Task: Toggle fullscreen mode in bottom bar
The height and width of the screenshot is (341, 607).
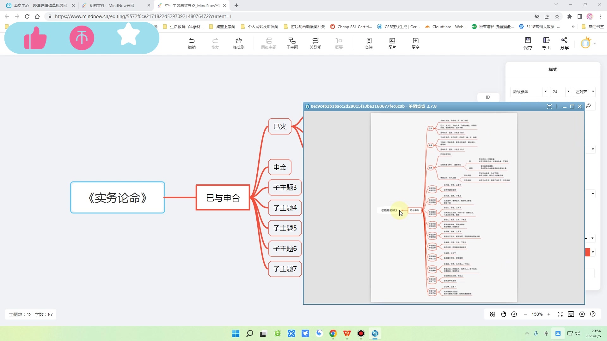Action: coord(560,314)
